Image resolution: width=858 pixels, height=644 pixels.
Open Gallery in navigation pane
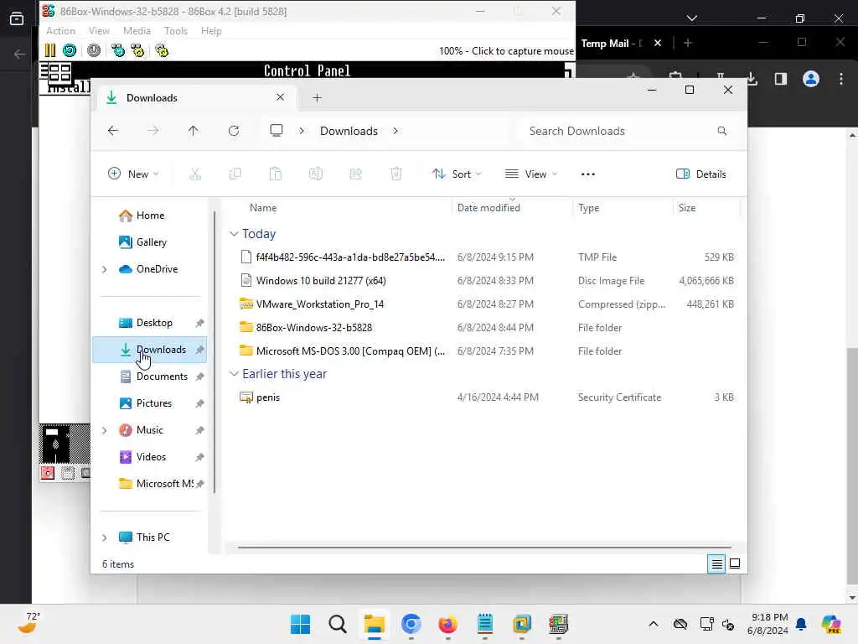[150, 242]
